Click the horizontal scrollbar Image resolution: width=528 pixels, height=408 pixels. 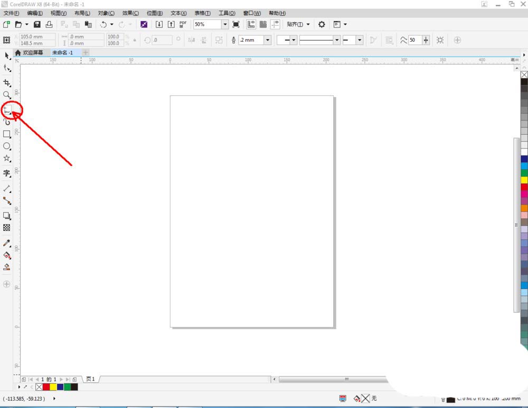333,379
